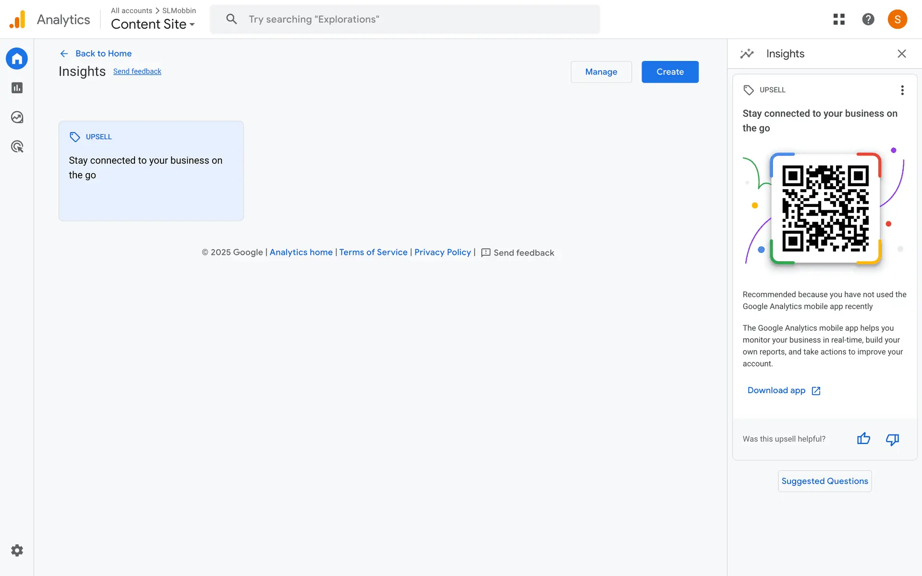Click the Manage button
This screenshot has height=576, width=922.
[601, 72]
